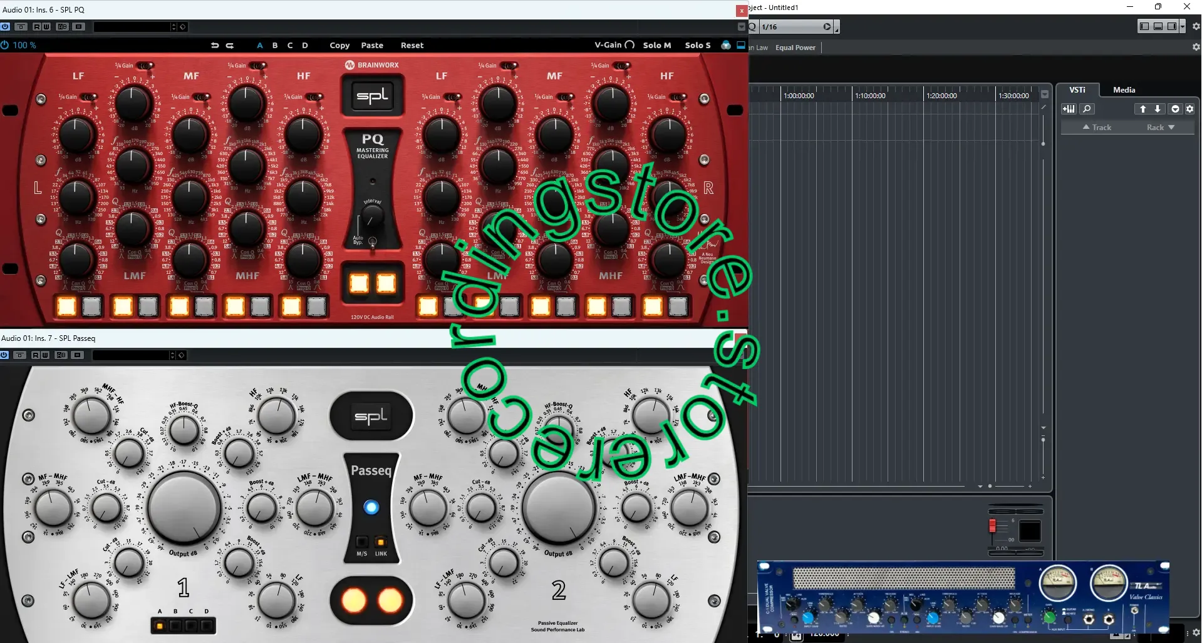Screen dimensions: 1202x643
Task: Switch A/B comparison in SPL PQ header
Action: coord(63,27)
